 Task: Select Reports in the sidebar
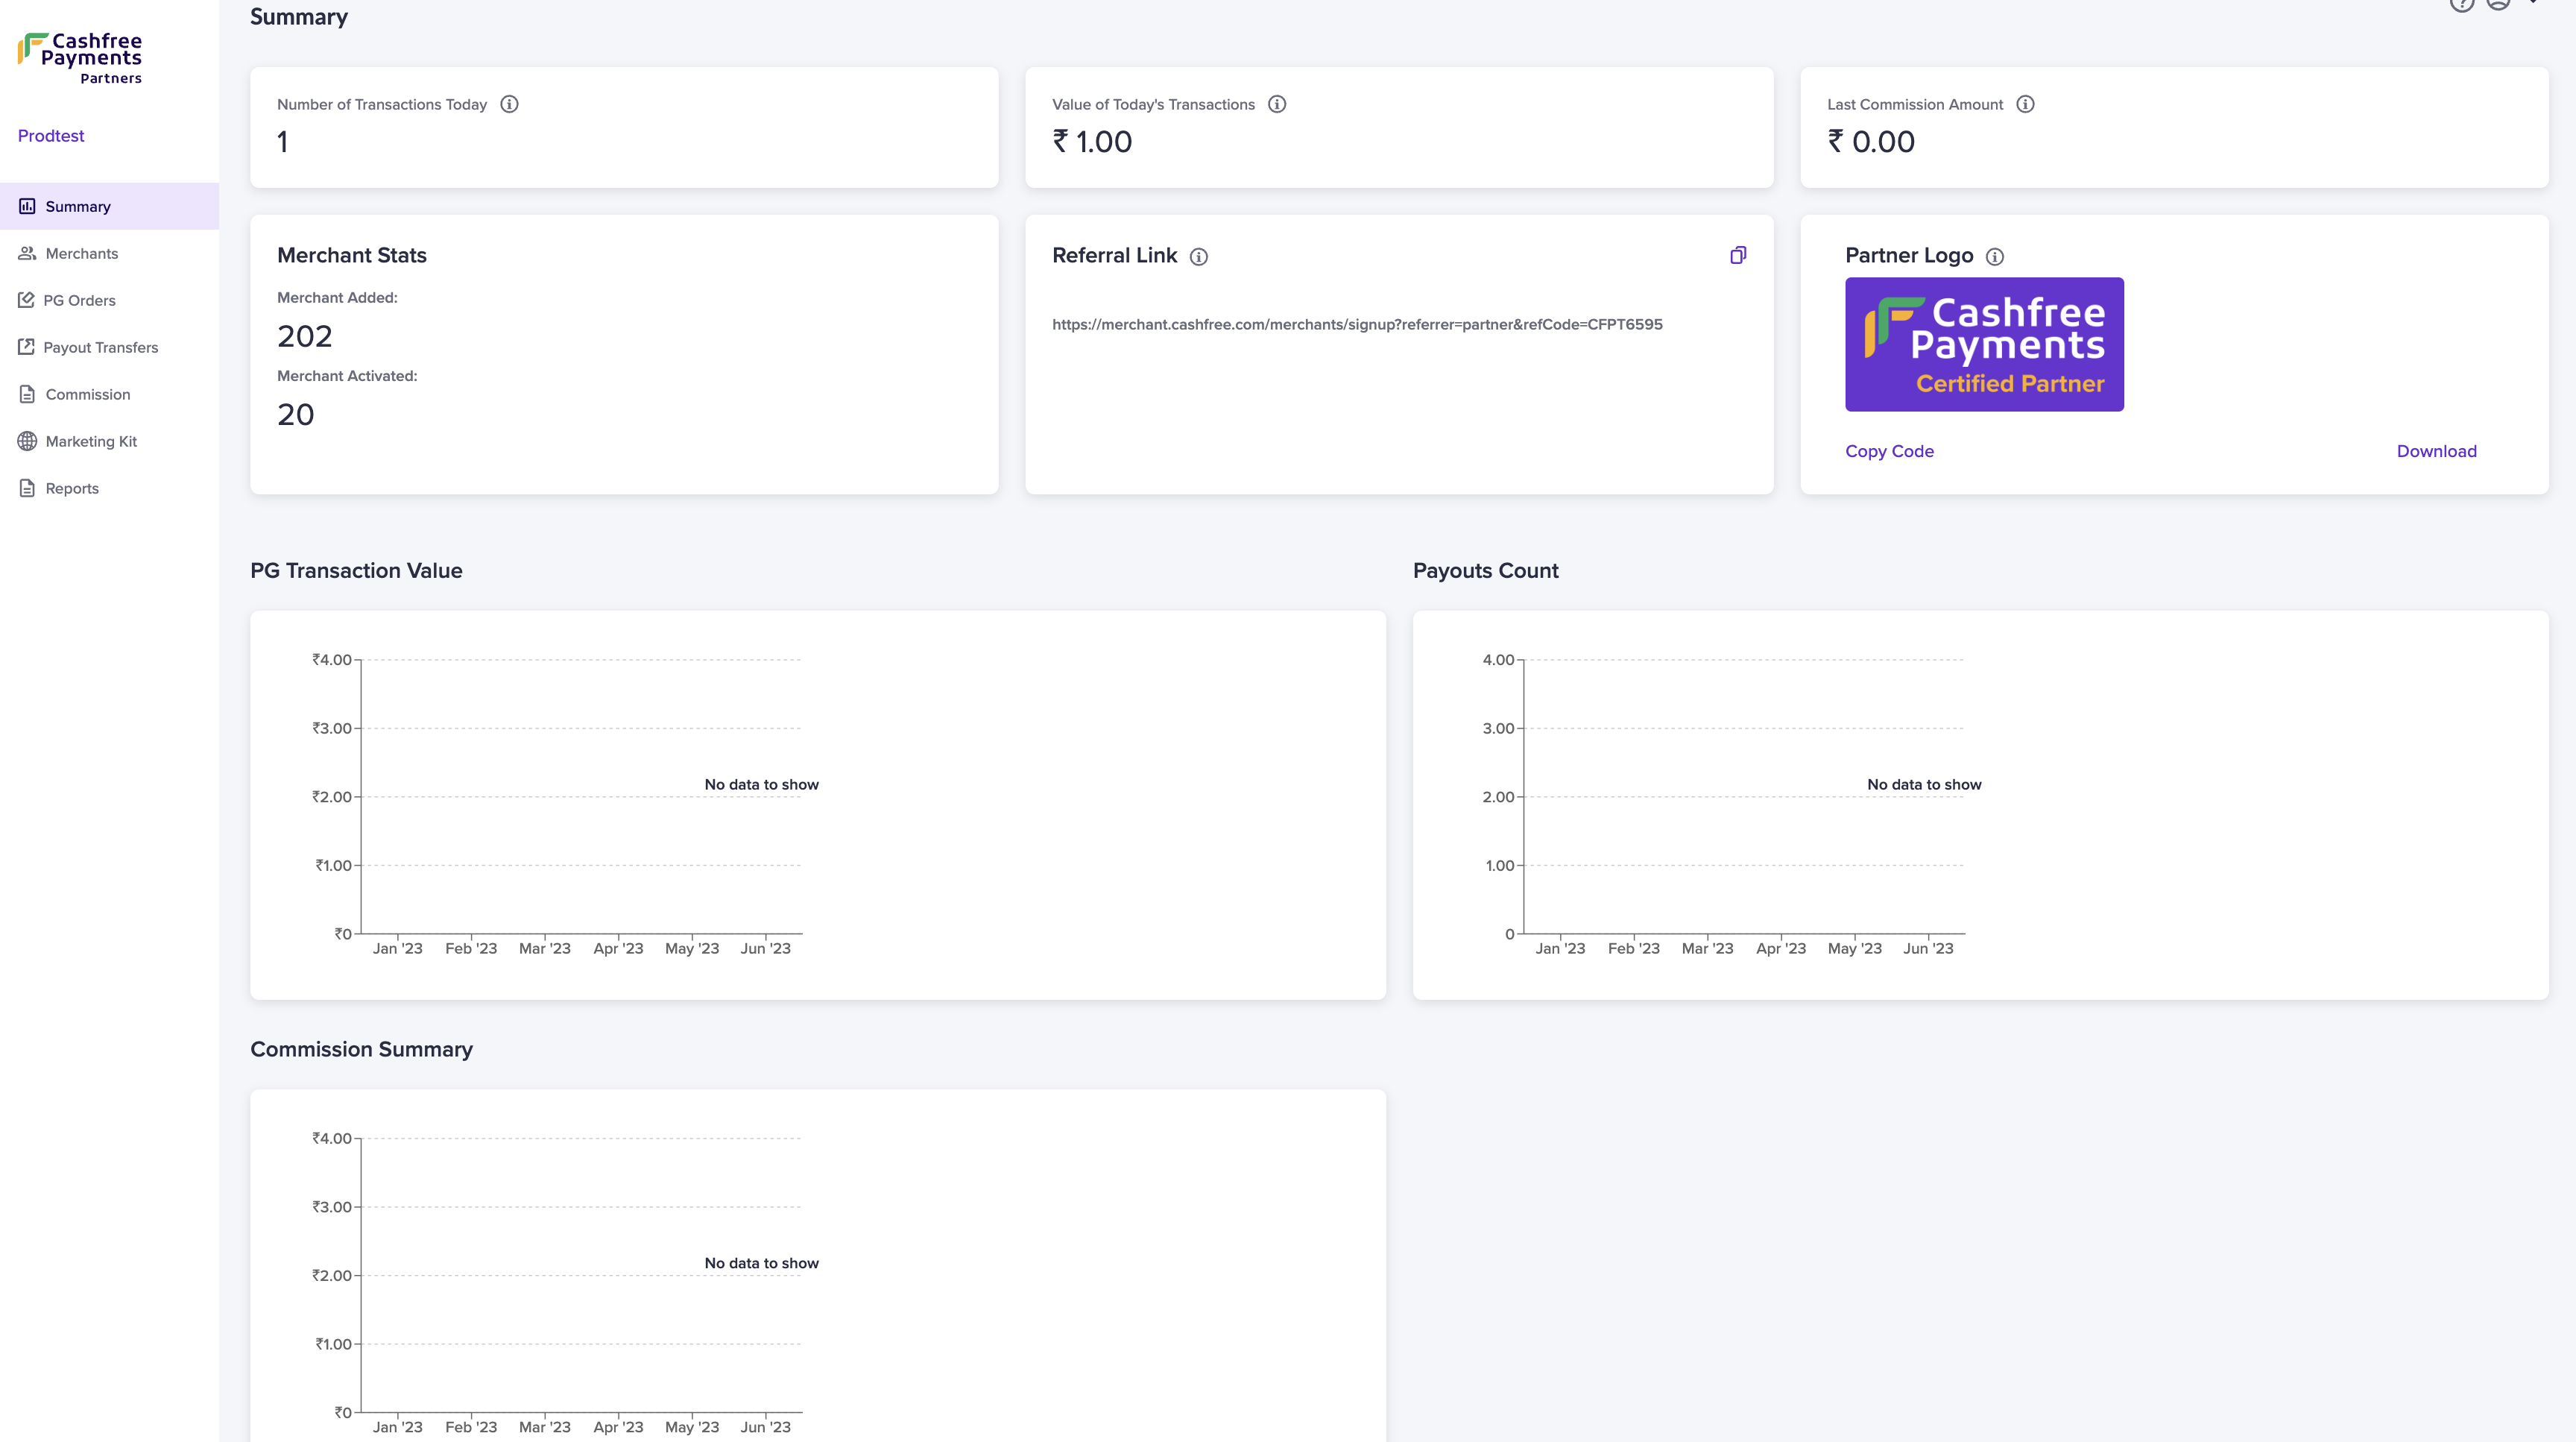[x=71, y=489]
